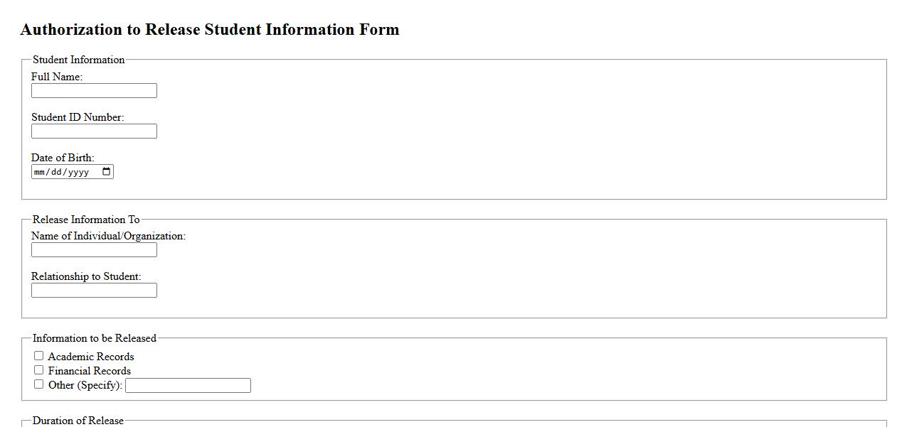Click the 'Date of Birth:' label text

click(63, 158)
